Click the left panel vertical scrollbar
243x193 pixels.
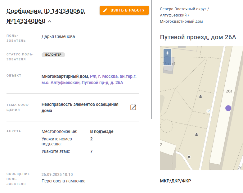point(151,60)
